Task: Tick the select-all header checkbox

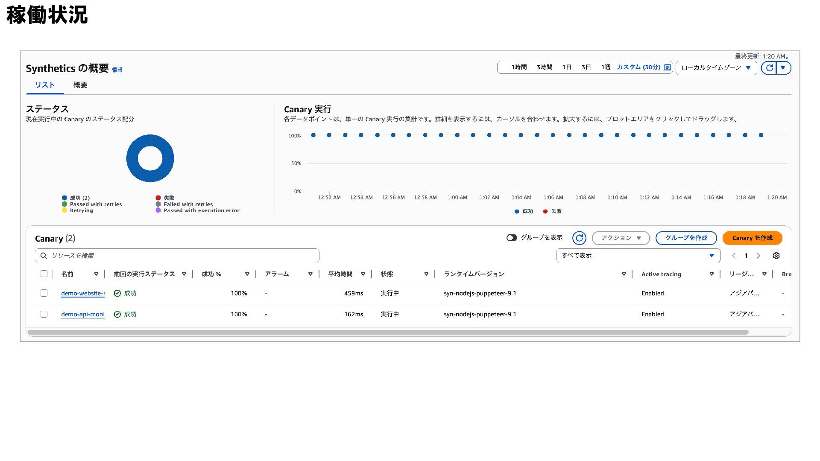Action: [x=44, y=274]
